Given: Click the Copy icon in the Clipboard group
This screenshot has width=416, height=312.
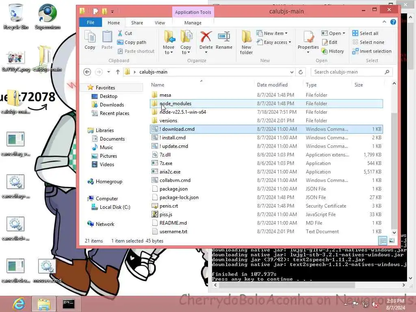Looking at the screenshot, I should (90, 40).
